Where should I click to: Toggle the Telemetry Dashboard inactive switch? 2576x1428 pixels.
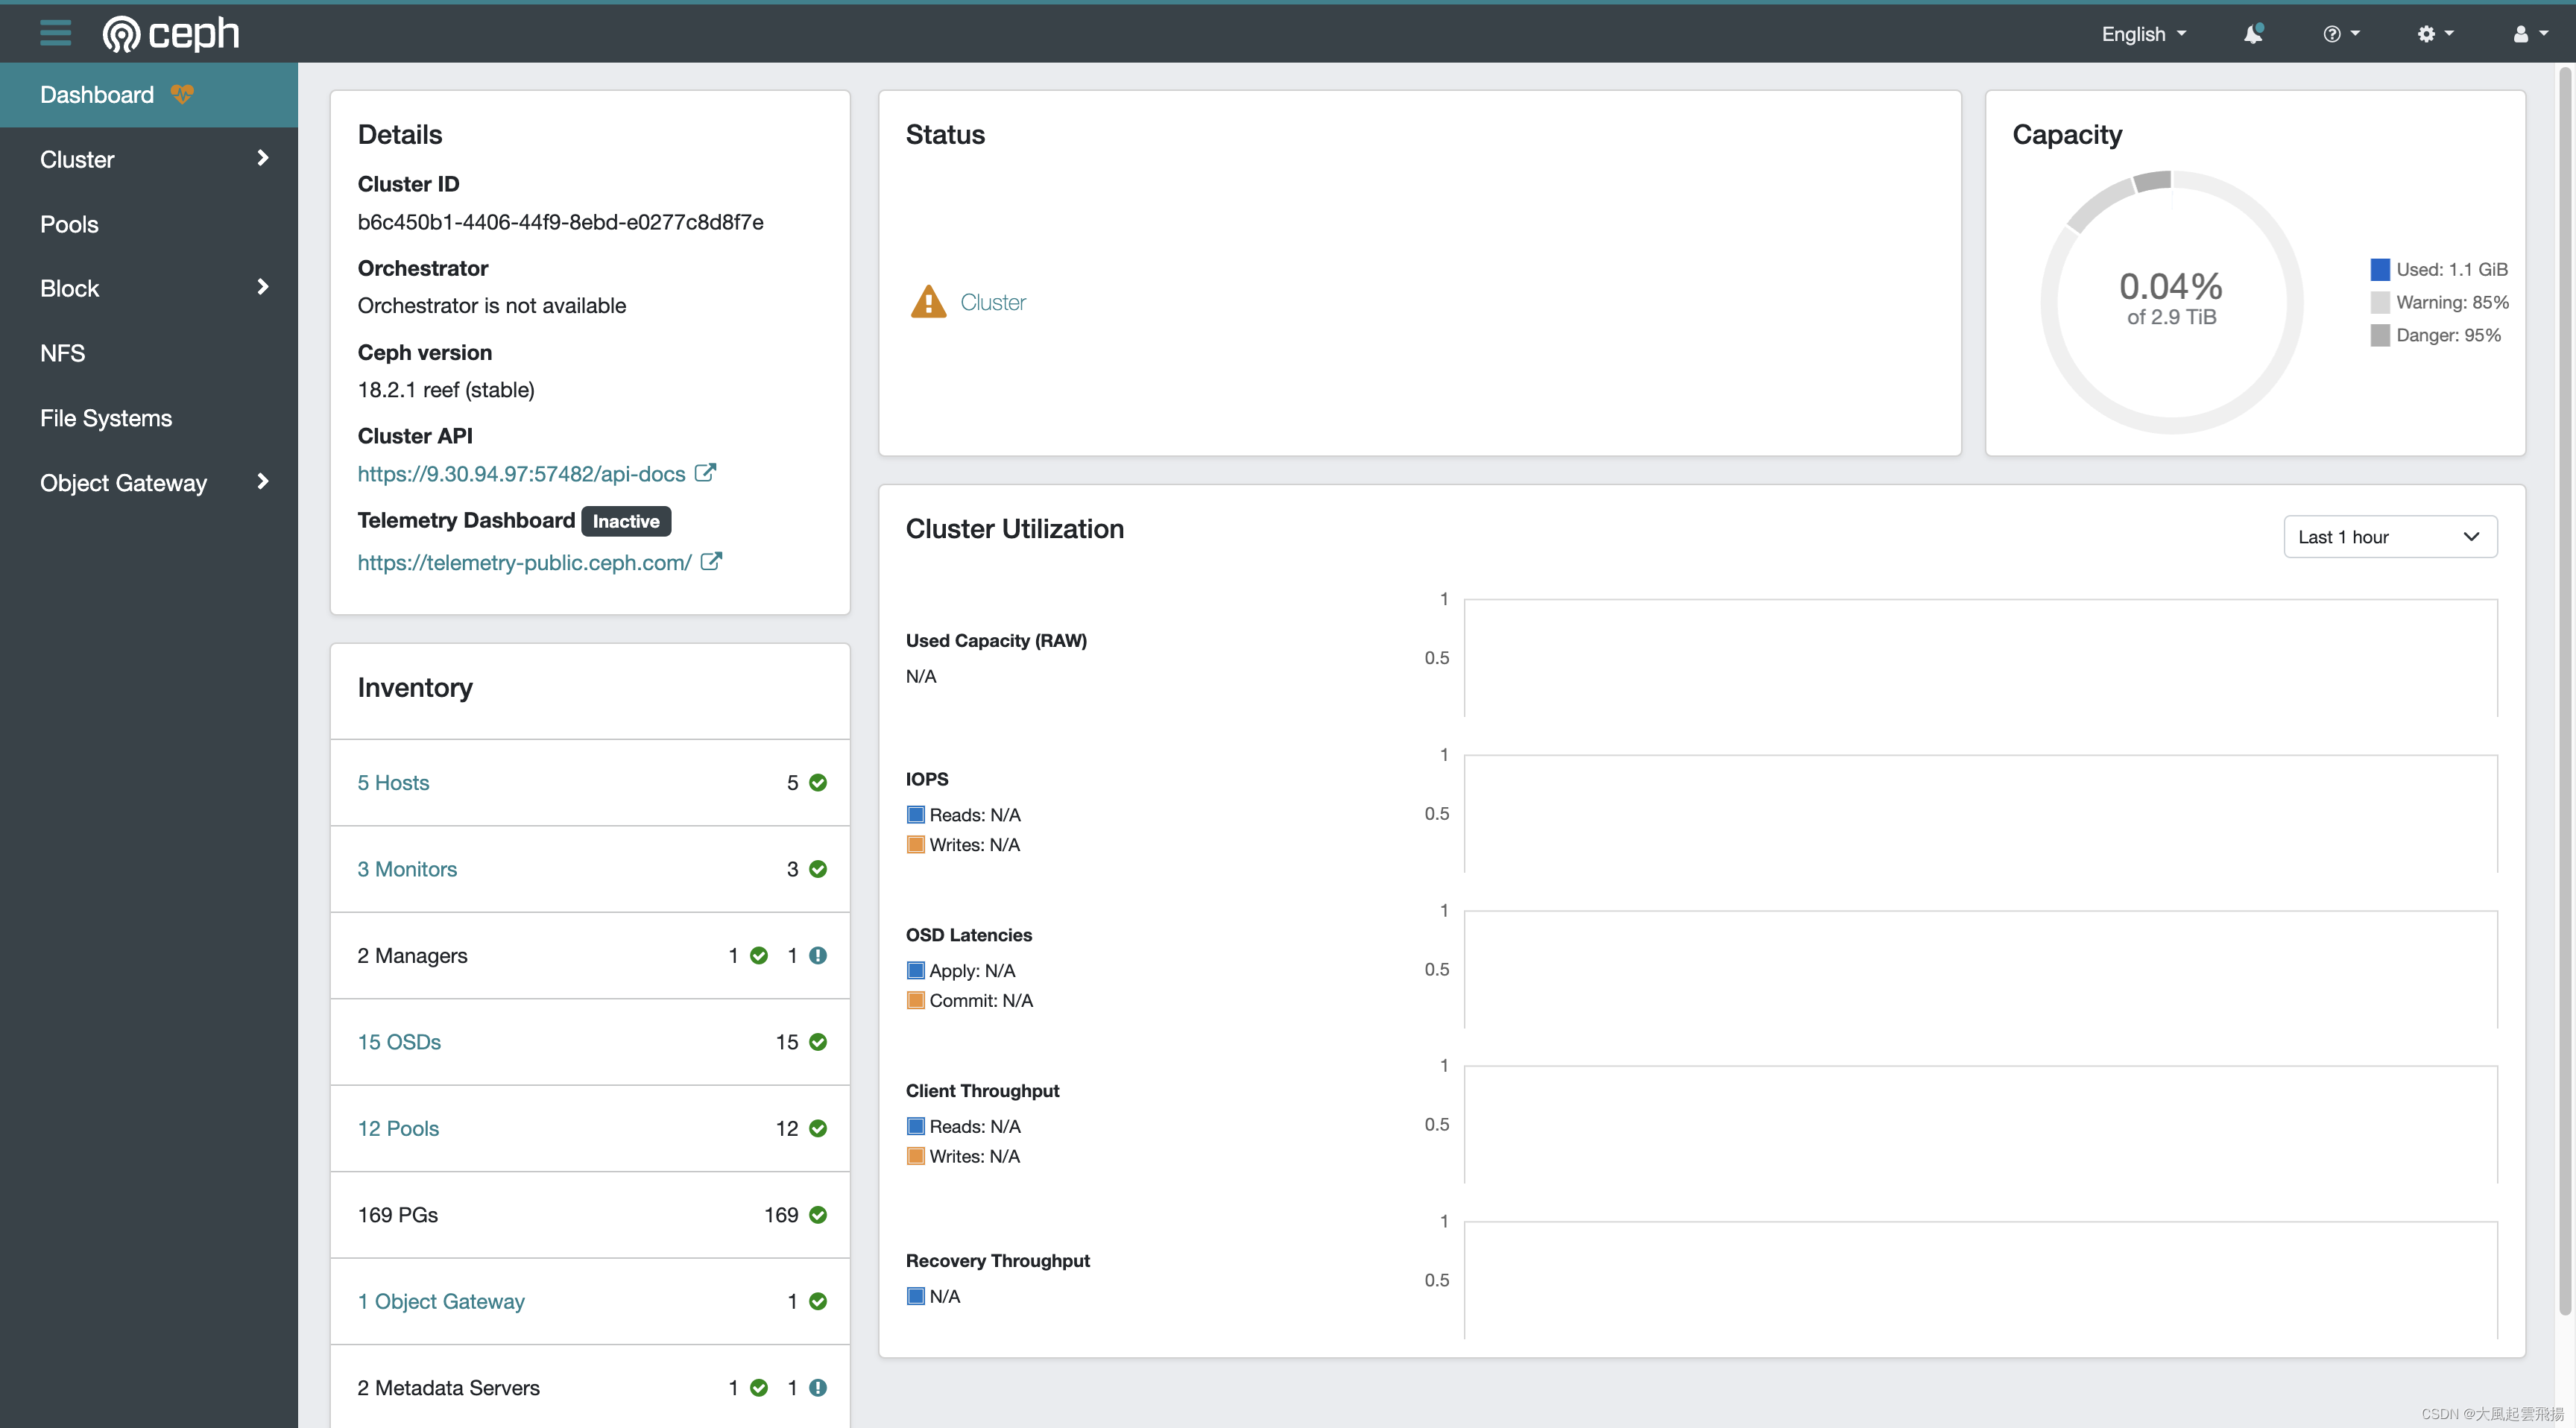[626, 520]
